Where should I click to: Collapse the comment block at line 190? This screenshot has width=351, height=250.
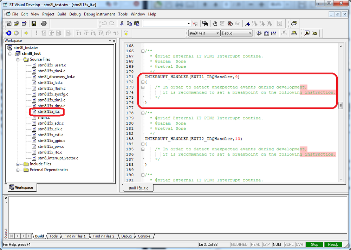[143, 175]
